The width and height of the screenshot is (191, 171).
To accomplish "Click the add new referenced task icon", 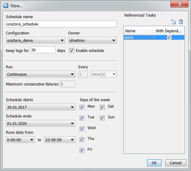I will click(173, 22).
